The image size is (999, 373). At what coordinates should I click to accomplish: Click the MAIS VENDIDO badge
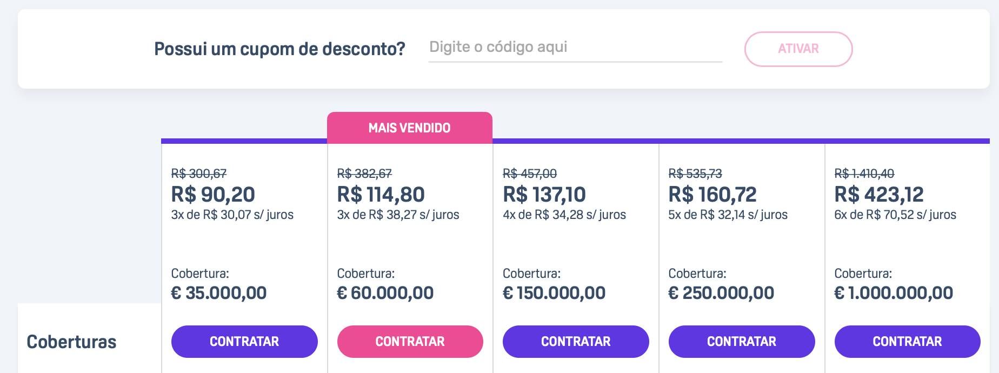410,128
